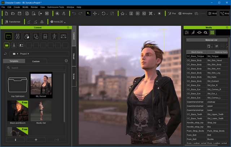
Task: Switch to the Custom tab
Action: coord(36,61)
